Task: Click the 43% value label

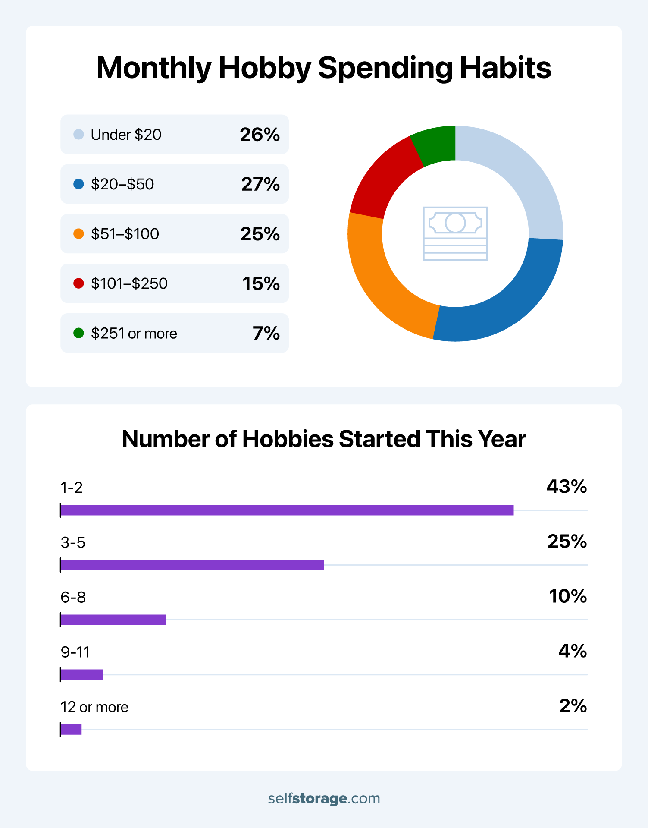Action: coord(567,487)
